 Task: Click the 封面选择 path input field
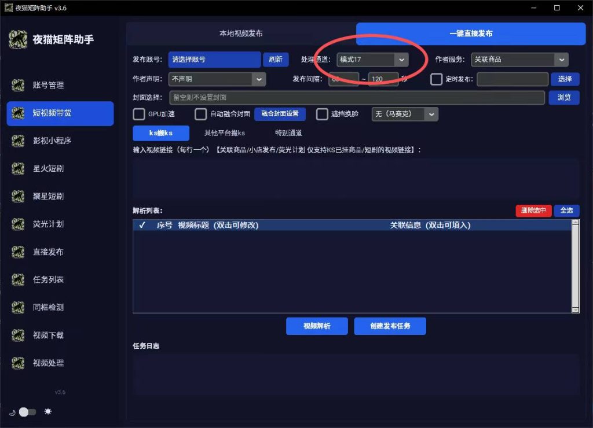[x=357, y=98]
